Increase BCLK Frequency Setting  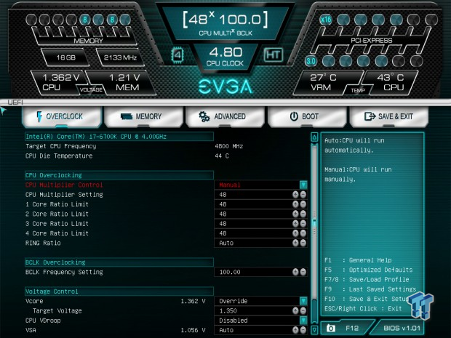pyautogui.click(x=295, y=272)
